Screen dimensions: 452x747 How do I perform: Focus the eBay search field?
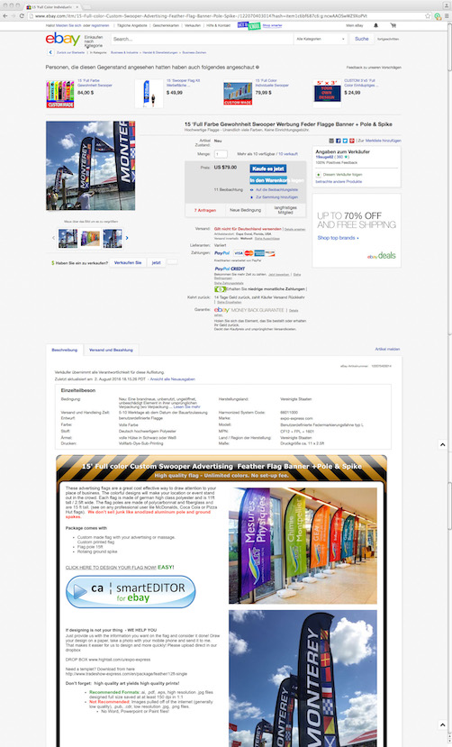203,39
